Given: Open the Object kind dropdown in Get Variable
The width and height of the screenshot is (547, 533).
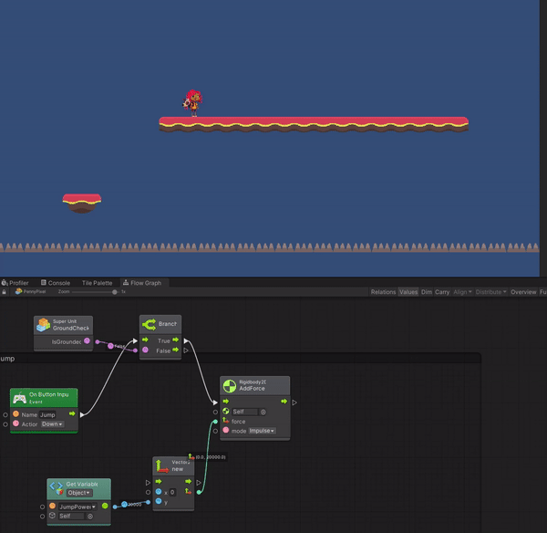Looking at the screenshot, I should (79, 493).
